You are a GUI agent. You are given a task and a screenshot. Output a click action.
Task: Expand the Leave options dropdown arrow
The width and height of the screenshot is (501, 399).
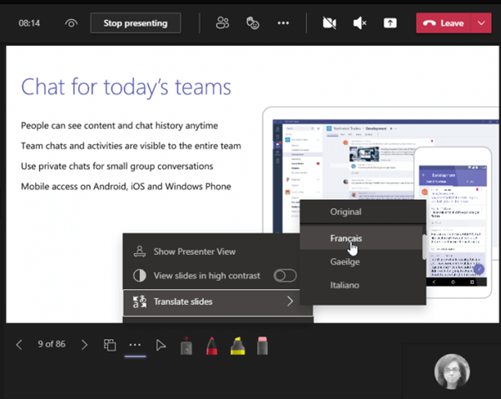click(482, 23)
